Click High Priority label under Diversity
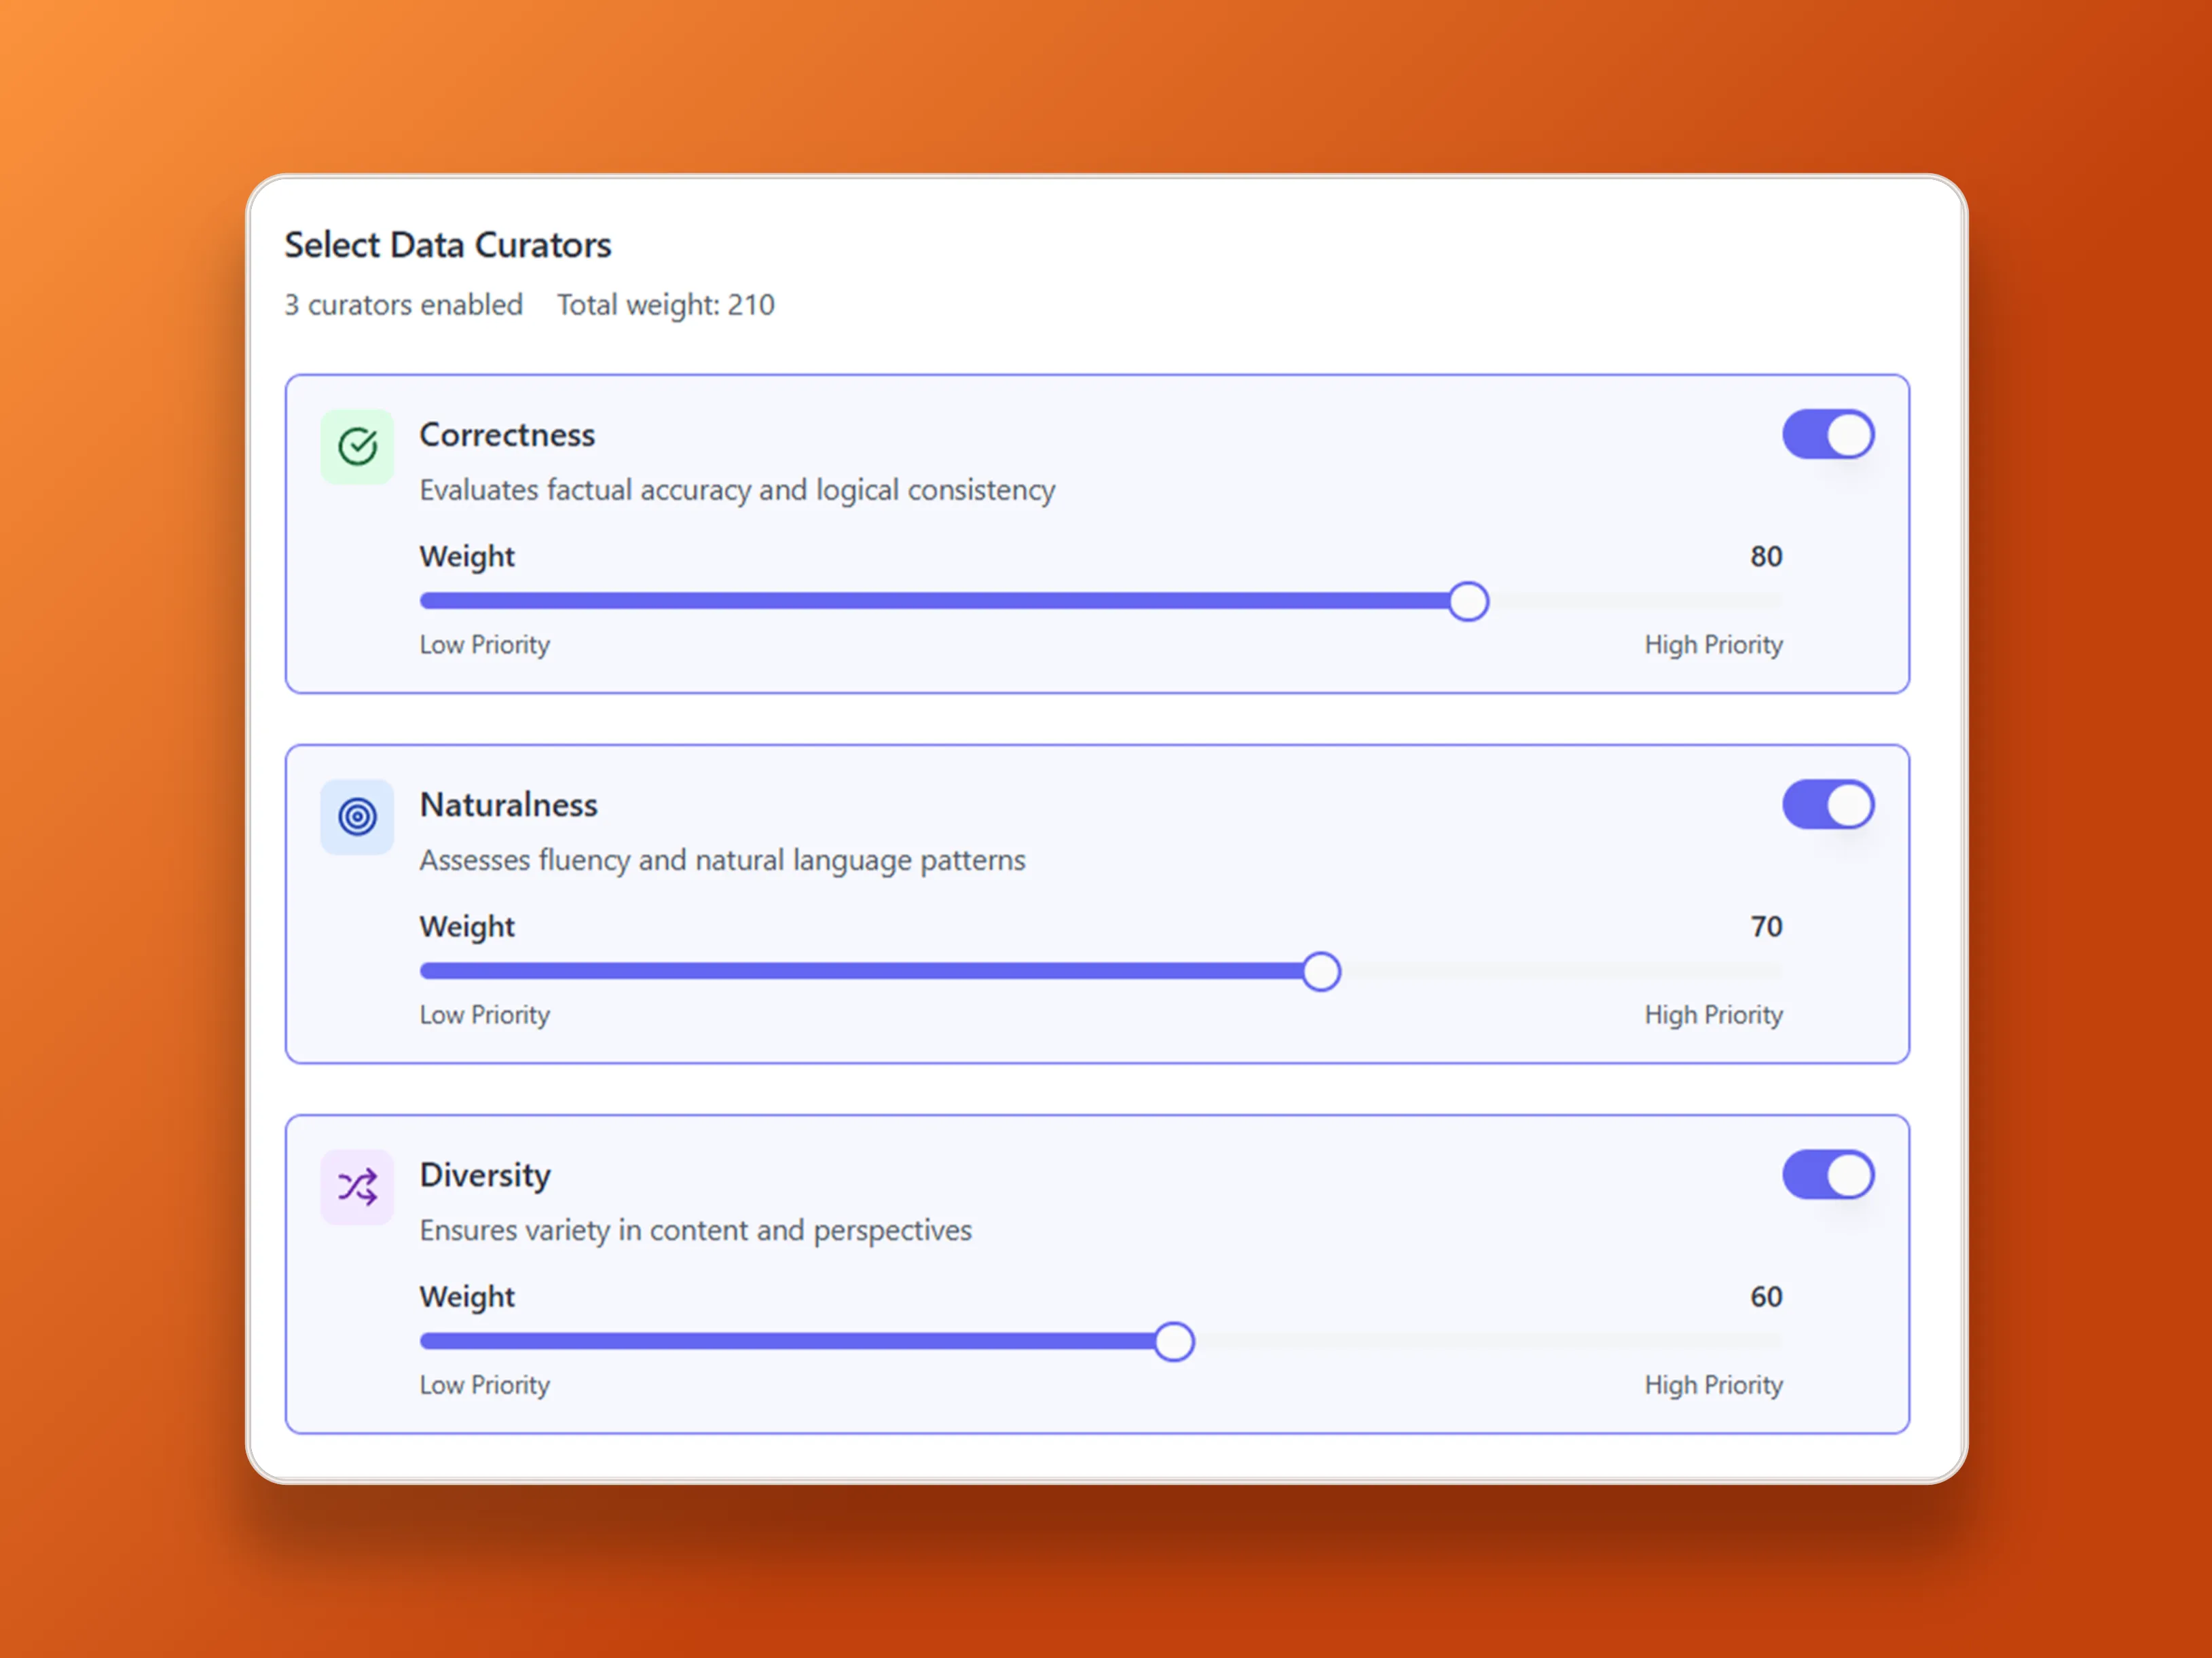 (x=1713, y=1385)
